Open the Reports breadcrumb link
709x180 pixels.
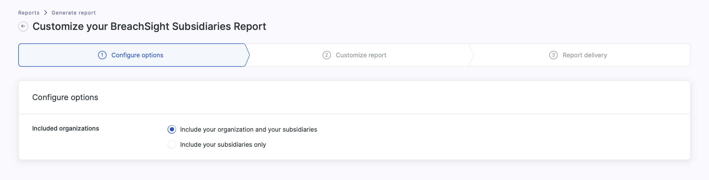click(29, 13)
